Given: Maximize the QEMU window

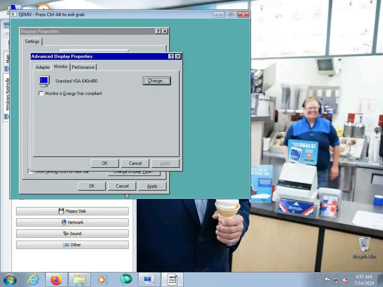Looking at the screenshot, I should pyautogui.click(x=231, y=15).
